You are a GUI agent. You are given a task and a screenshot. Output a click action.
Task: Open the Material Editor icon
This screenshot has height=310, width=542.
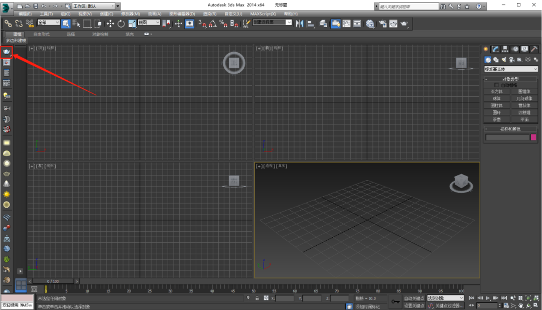[x=370, y=24]
